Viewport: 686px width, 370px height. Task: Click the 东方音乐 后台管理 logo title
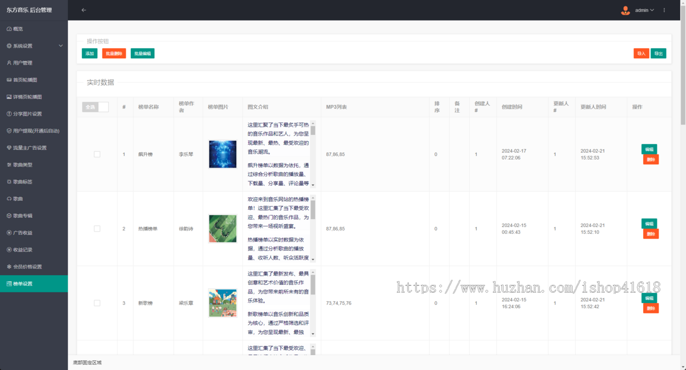(29, 10)
